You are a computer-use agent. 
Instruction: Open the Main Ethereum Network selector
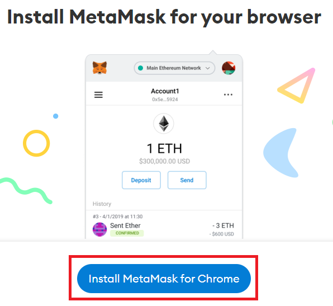coord(174,68)
